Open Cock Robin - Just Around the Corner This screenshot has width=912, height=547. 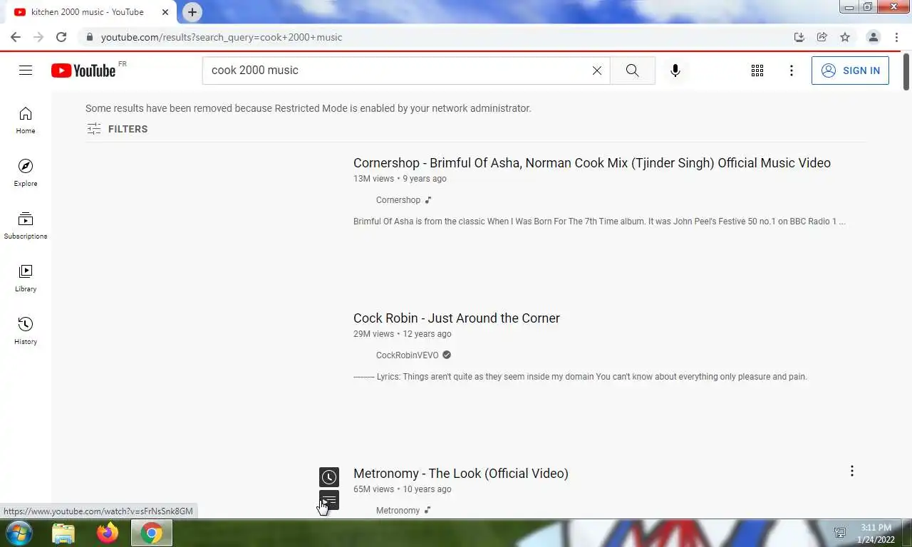coord(457,318)
